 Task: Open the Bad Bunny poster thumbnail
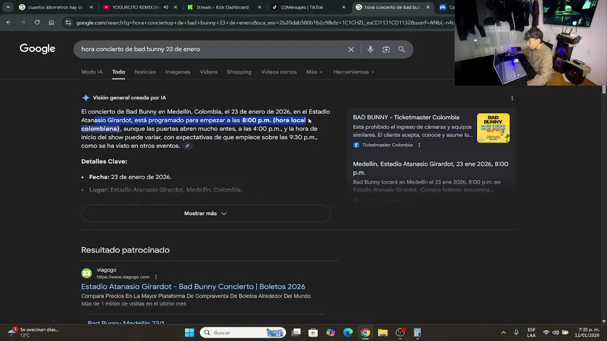click(x=493, y=128)
